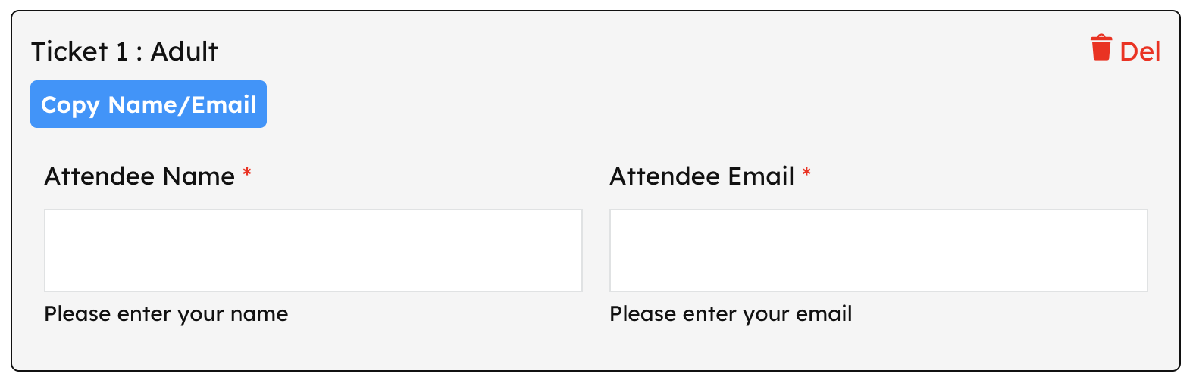The image size is (1196, 383).
Task: Click the red asterisk beside Attendee Email
Action: pos(806,174)
